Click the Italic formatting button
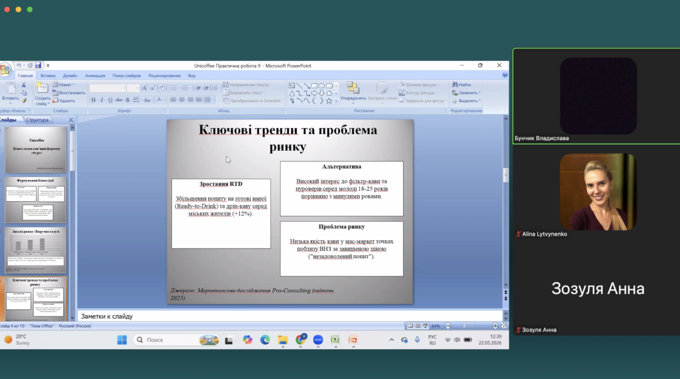The height and width of the screenshot is (379, 680). click(102, 100)
